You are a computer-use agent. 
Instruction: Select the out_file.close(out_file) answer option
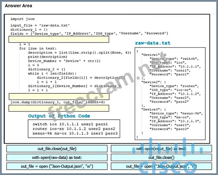(x=57, y=149)
